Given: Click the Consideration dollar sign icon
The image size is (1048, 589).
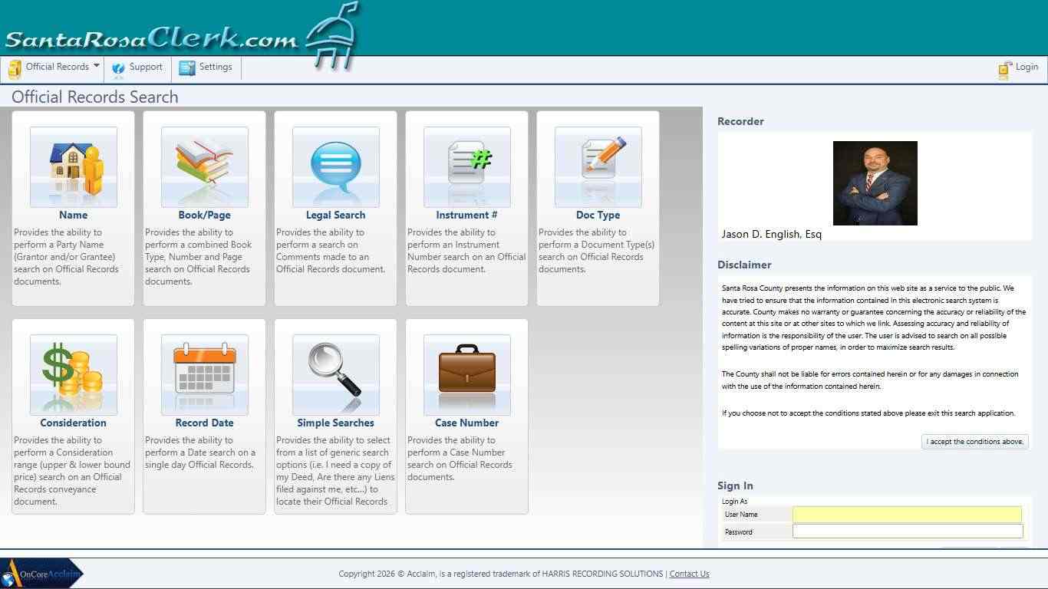Looking at the screenshot, I should pyautogui.click(x=73, y=373).
